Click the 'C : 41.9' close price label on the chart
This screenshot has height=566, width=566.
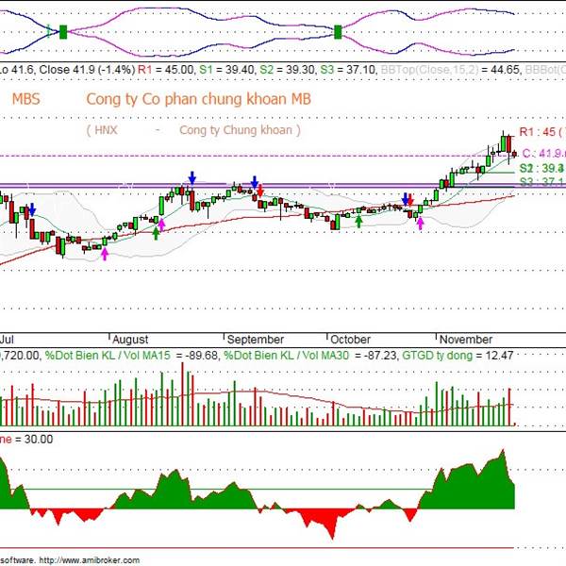click(544, 154)
